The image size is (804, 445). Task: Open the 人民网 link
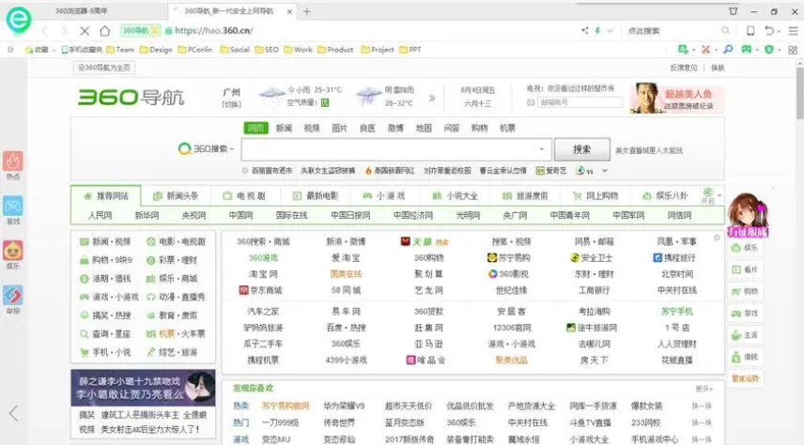100,215
